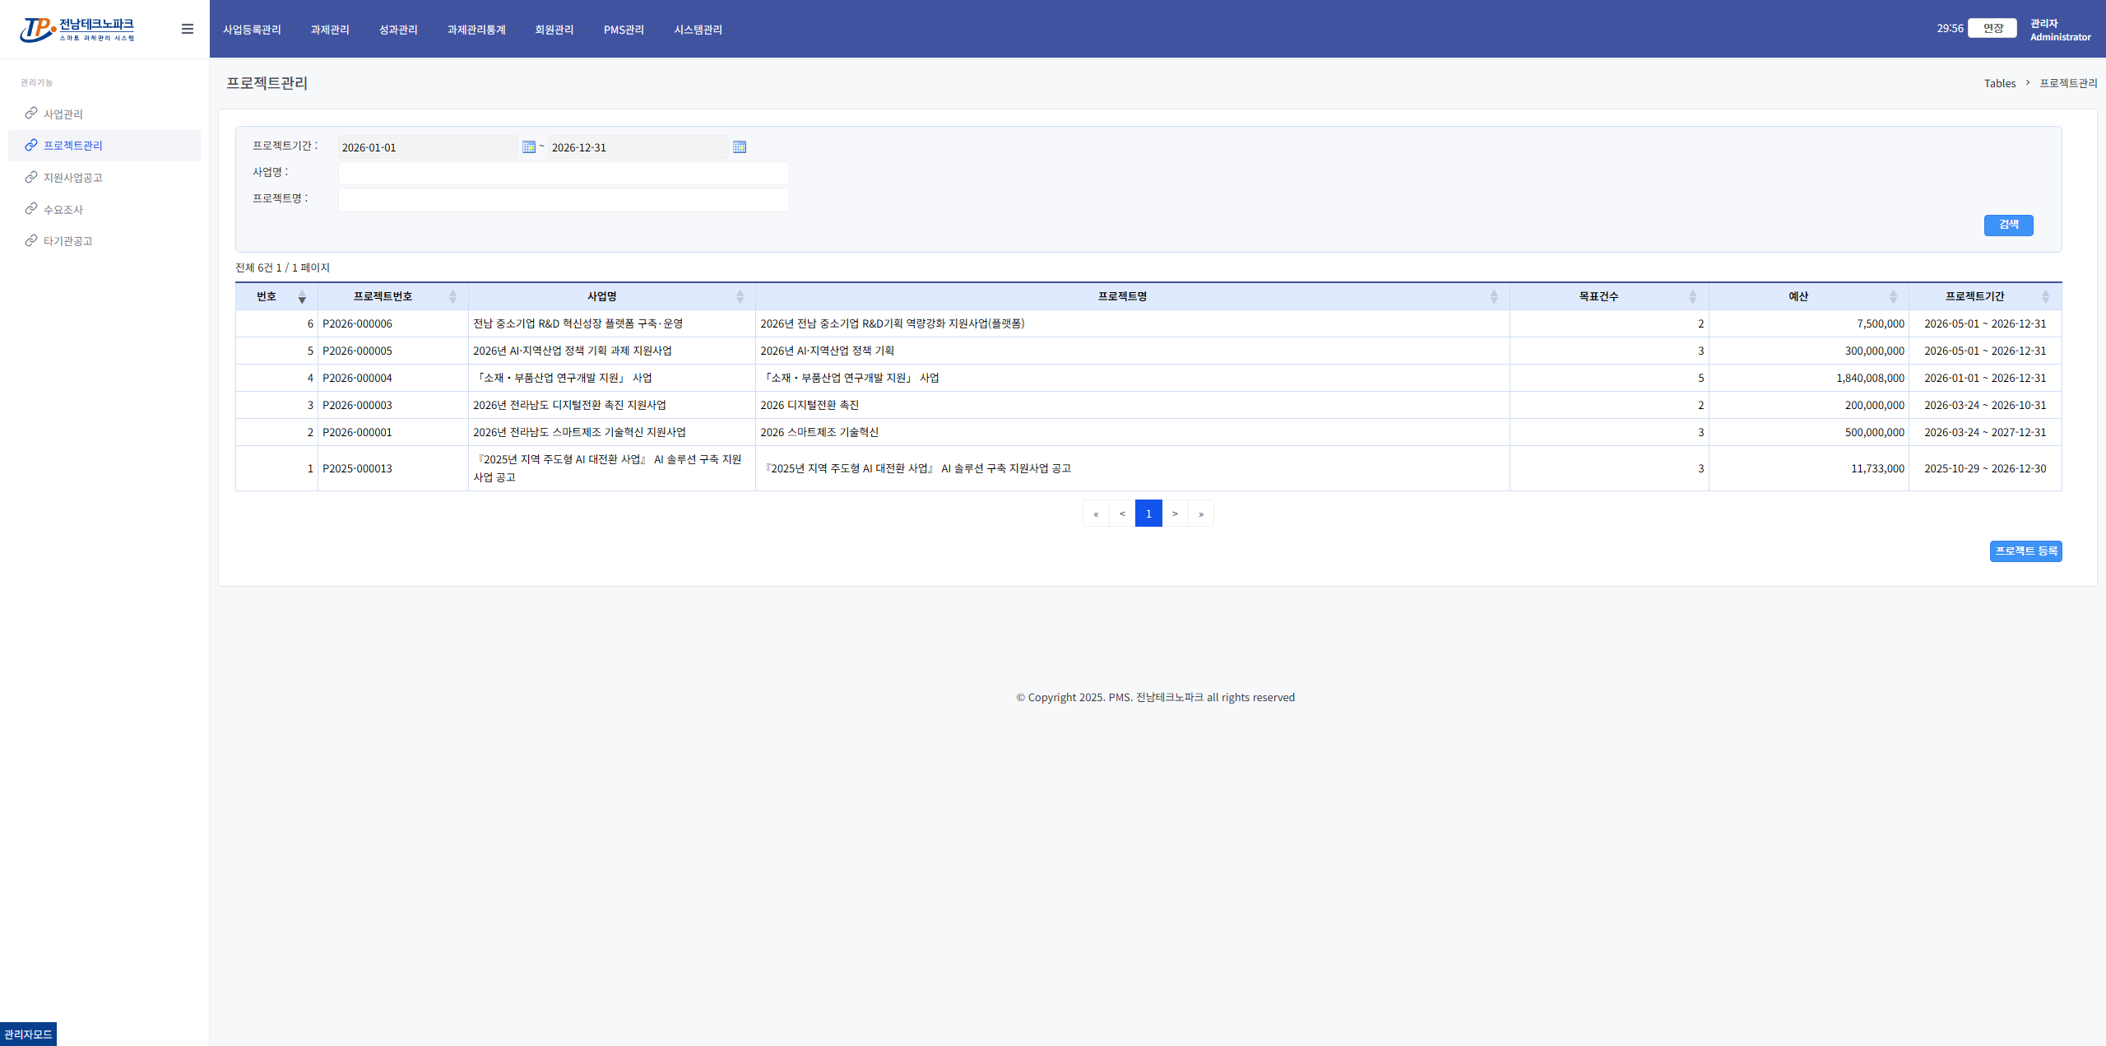Click the 프로젝트 등록 button
Viewport: 2106px width, 1046px height.
pos(2025,551)
